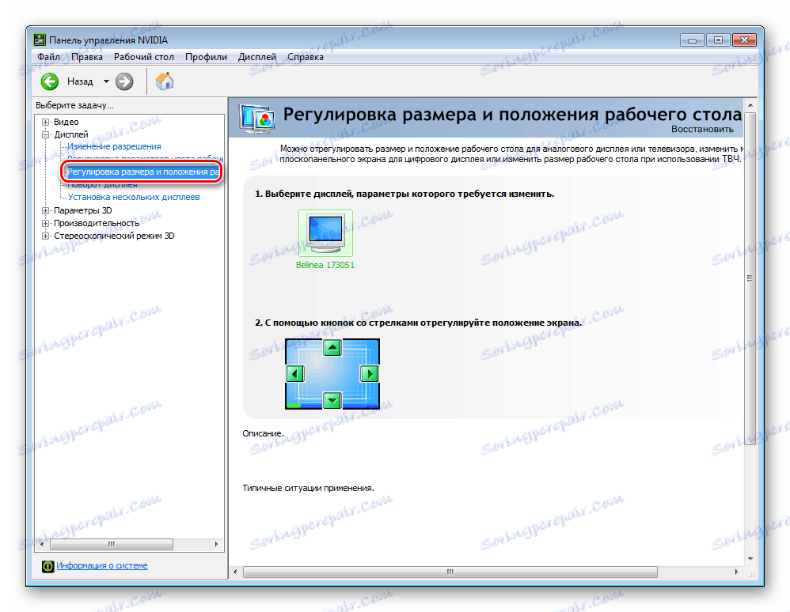Open the Back history dropdown arrow

tap(106, 81)
